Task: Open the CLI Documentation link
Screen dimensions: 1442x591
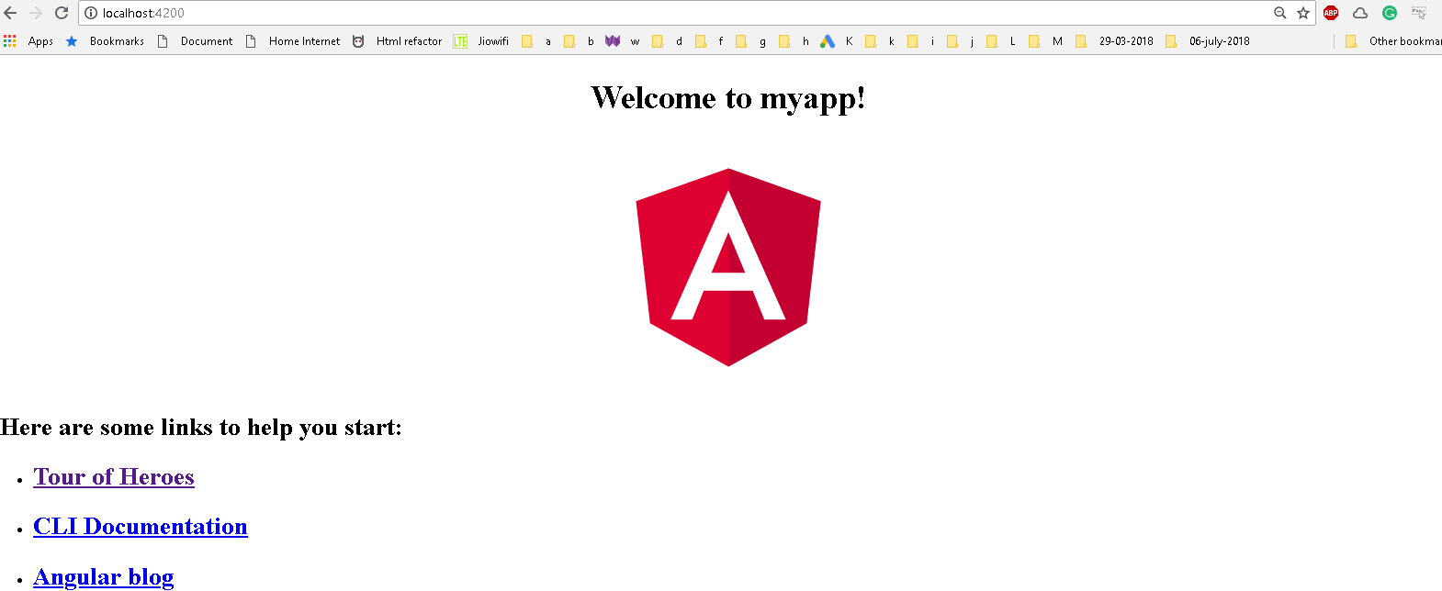Action: [x=141, y=526]
